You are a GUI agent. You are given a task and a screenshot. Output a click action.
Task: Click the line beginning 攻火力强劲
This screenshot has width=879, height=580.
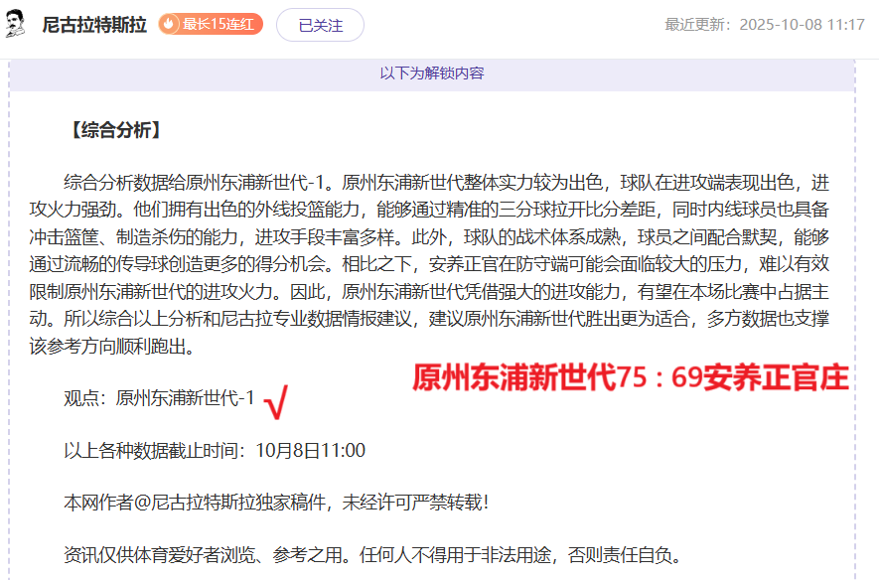pos(445,210)
